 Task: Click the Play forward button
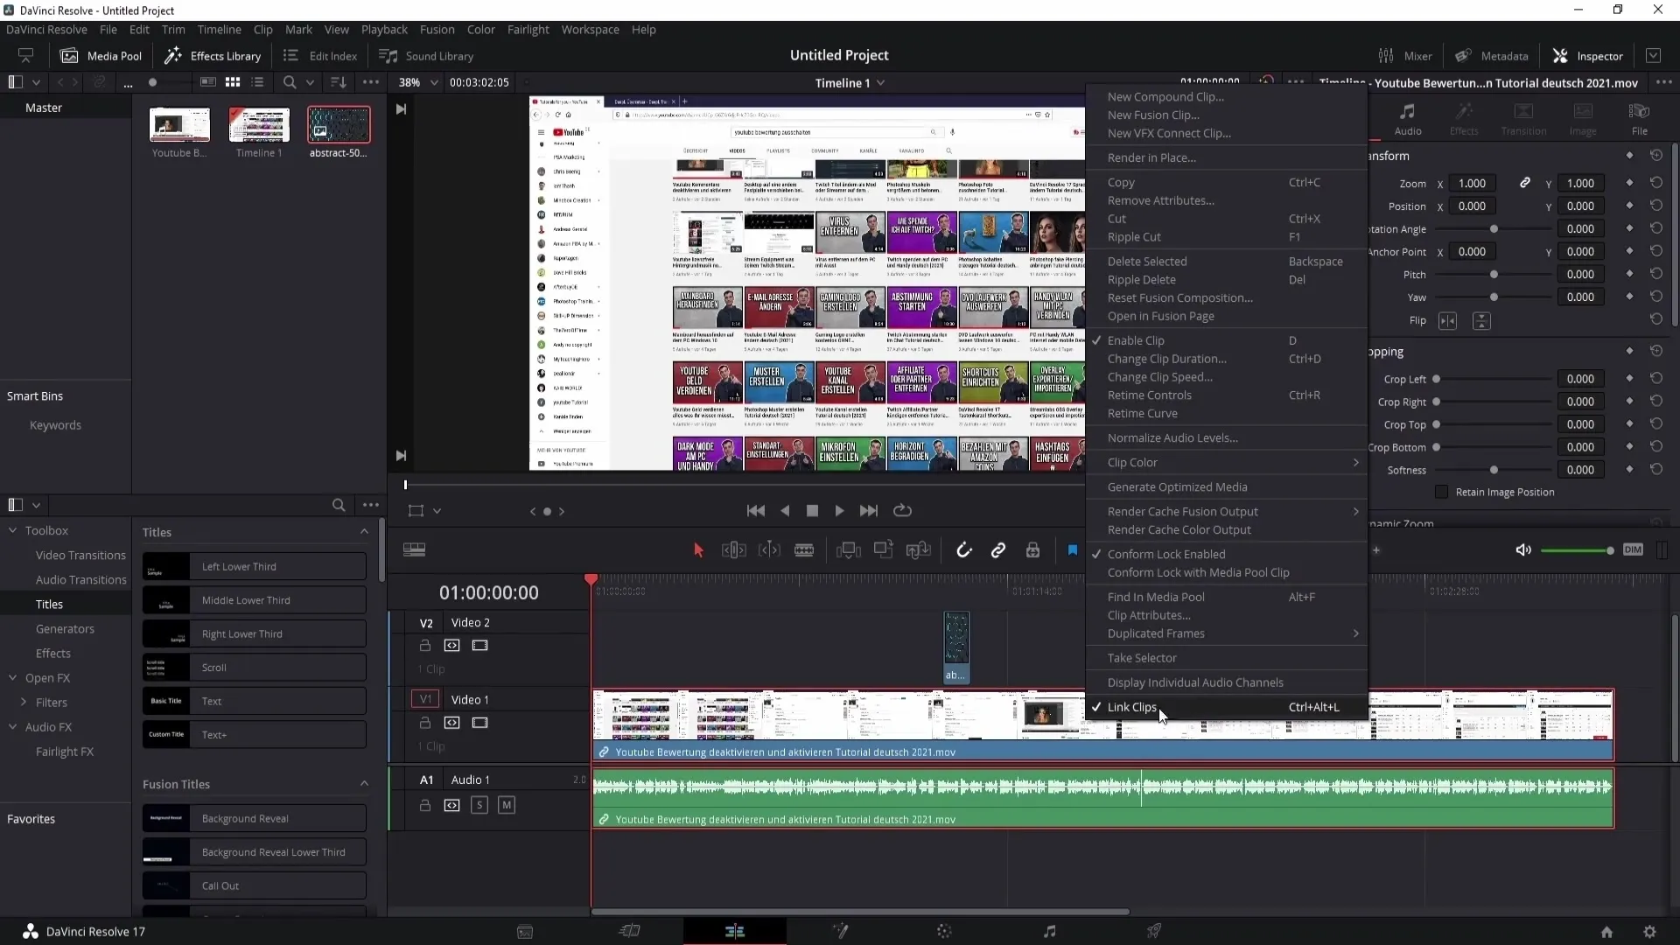840,511
